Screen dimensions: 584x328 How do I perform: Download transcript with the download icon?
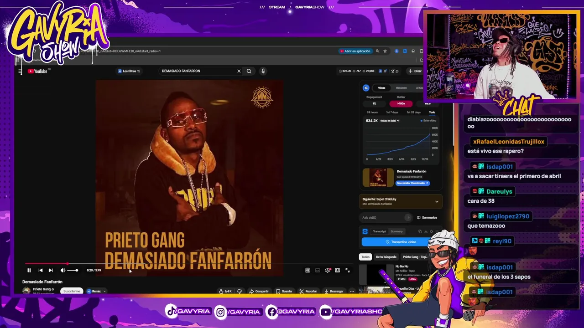(x=426, y=231)
